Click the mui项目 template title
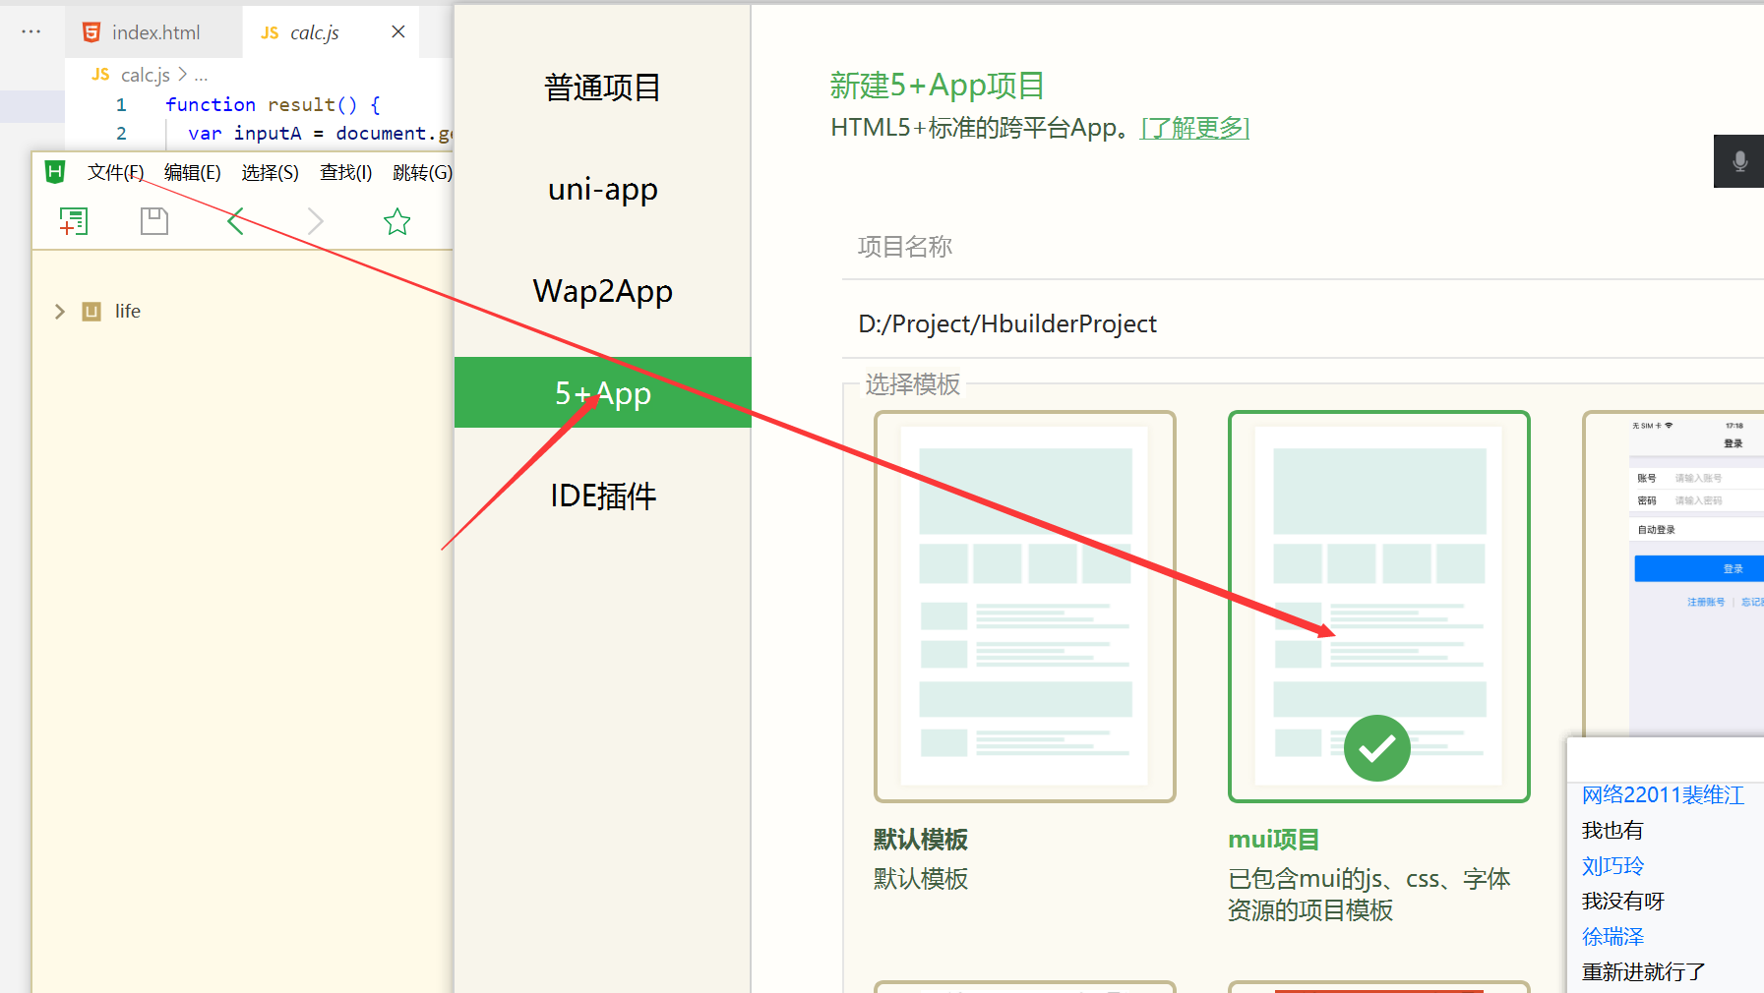This screenshot has height=993, width=1764. 1274,839
